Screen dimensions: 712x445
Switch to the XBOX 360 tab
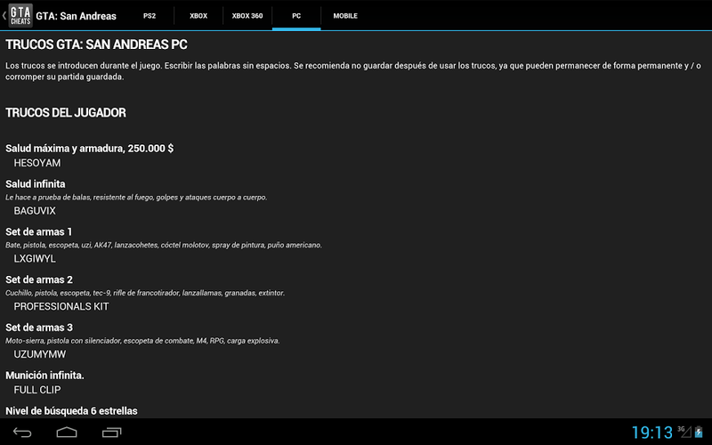pyautogui.click(x=247, y=15)
